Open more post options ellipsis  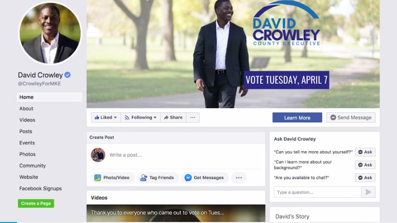coord(238,177)
